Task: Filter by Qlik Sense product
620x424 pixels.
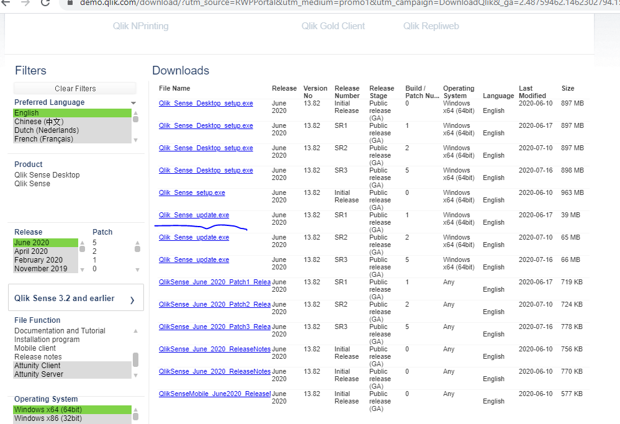Action: tap(32, 184)
